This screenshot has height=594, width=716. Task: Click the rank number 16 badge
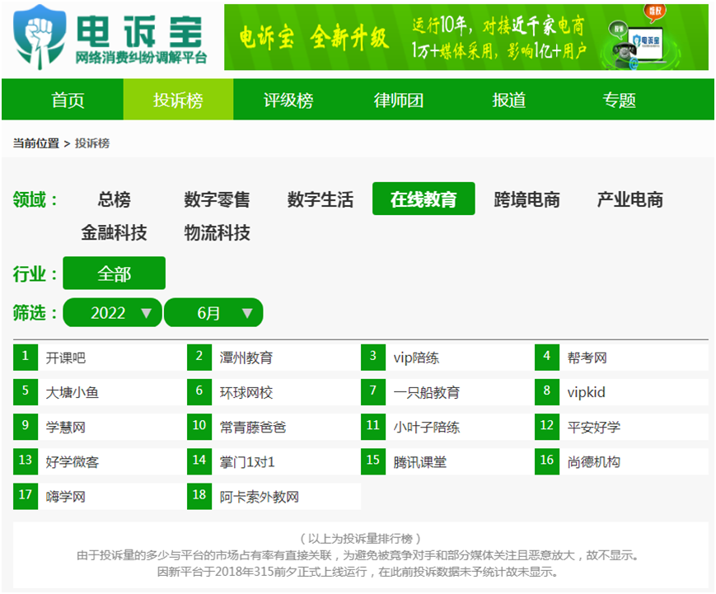(547, 461)
